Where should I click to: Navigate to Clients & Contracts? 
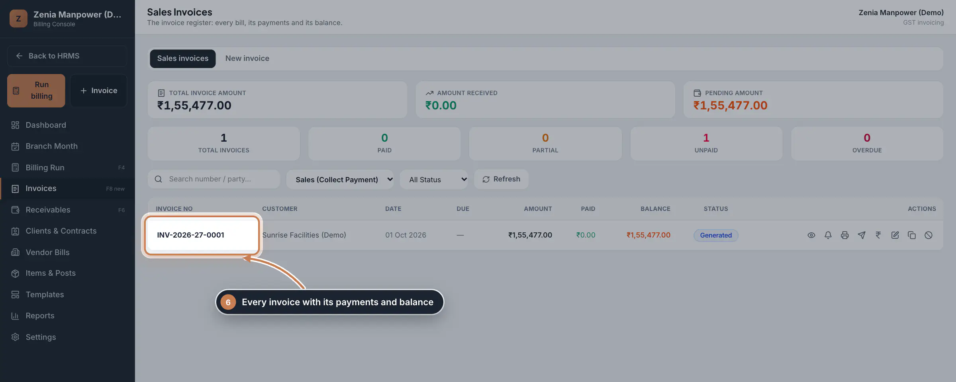point(67,231)
